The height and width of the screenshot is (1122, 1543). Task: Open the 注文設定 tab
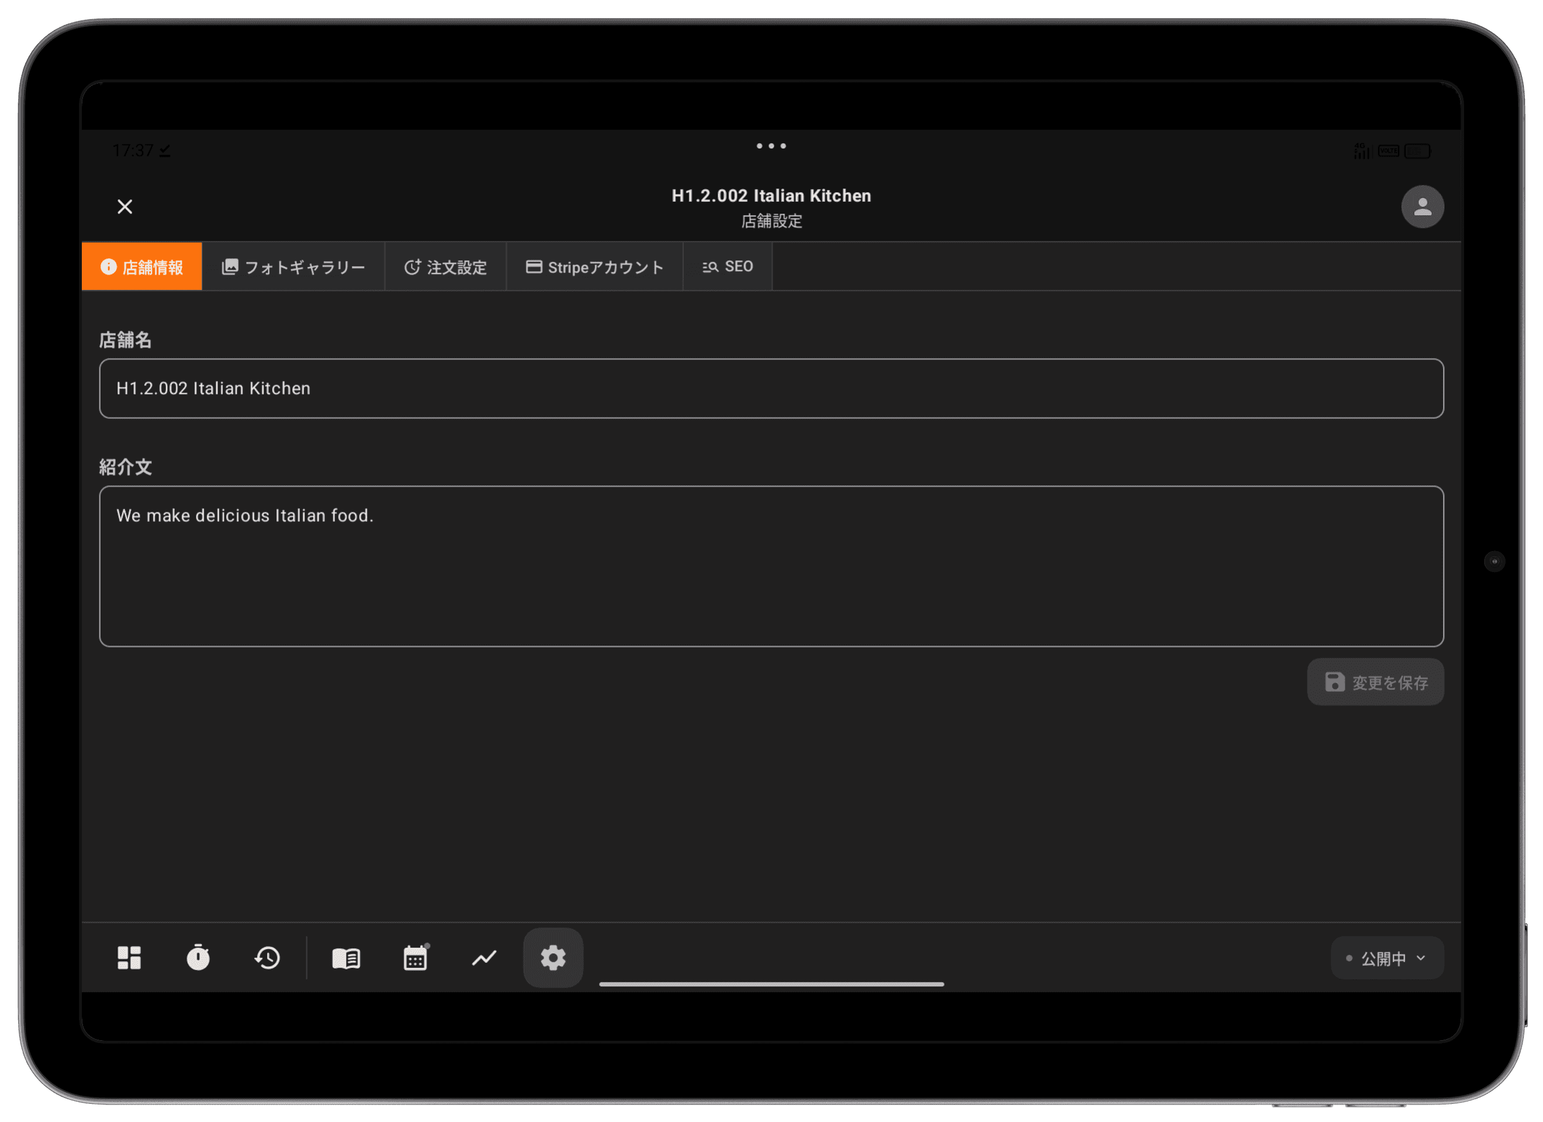point(445,266)
